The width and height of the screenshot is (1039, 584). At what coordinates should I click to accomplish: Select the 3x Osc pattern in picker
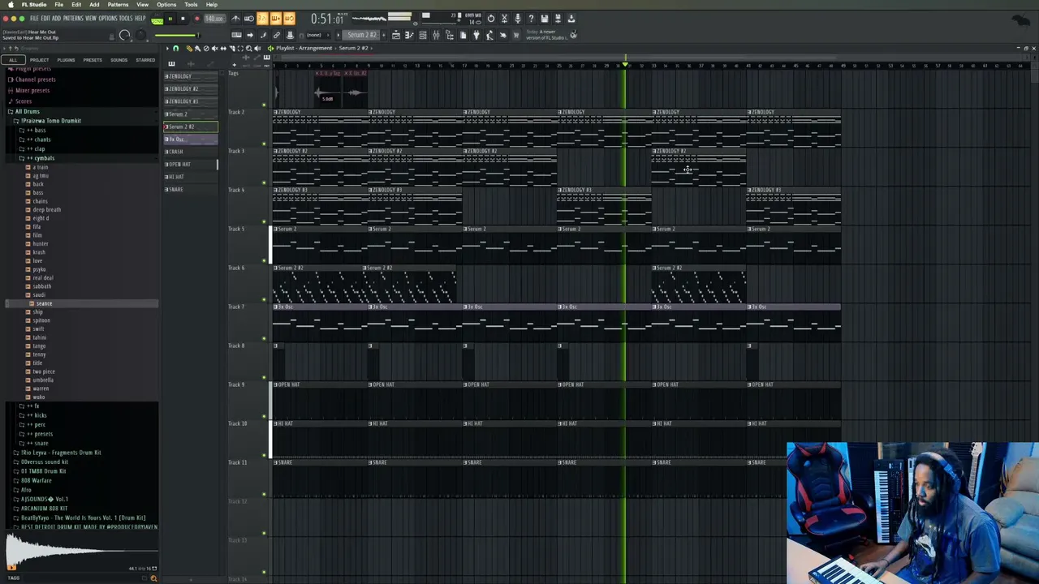tap(191, 140)
